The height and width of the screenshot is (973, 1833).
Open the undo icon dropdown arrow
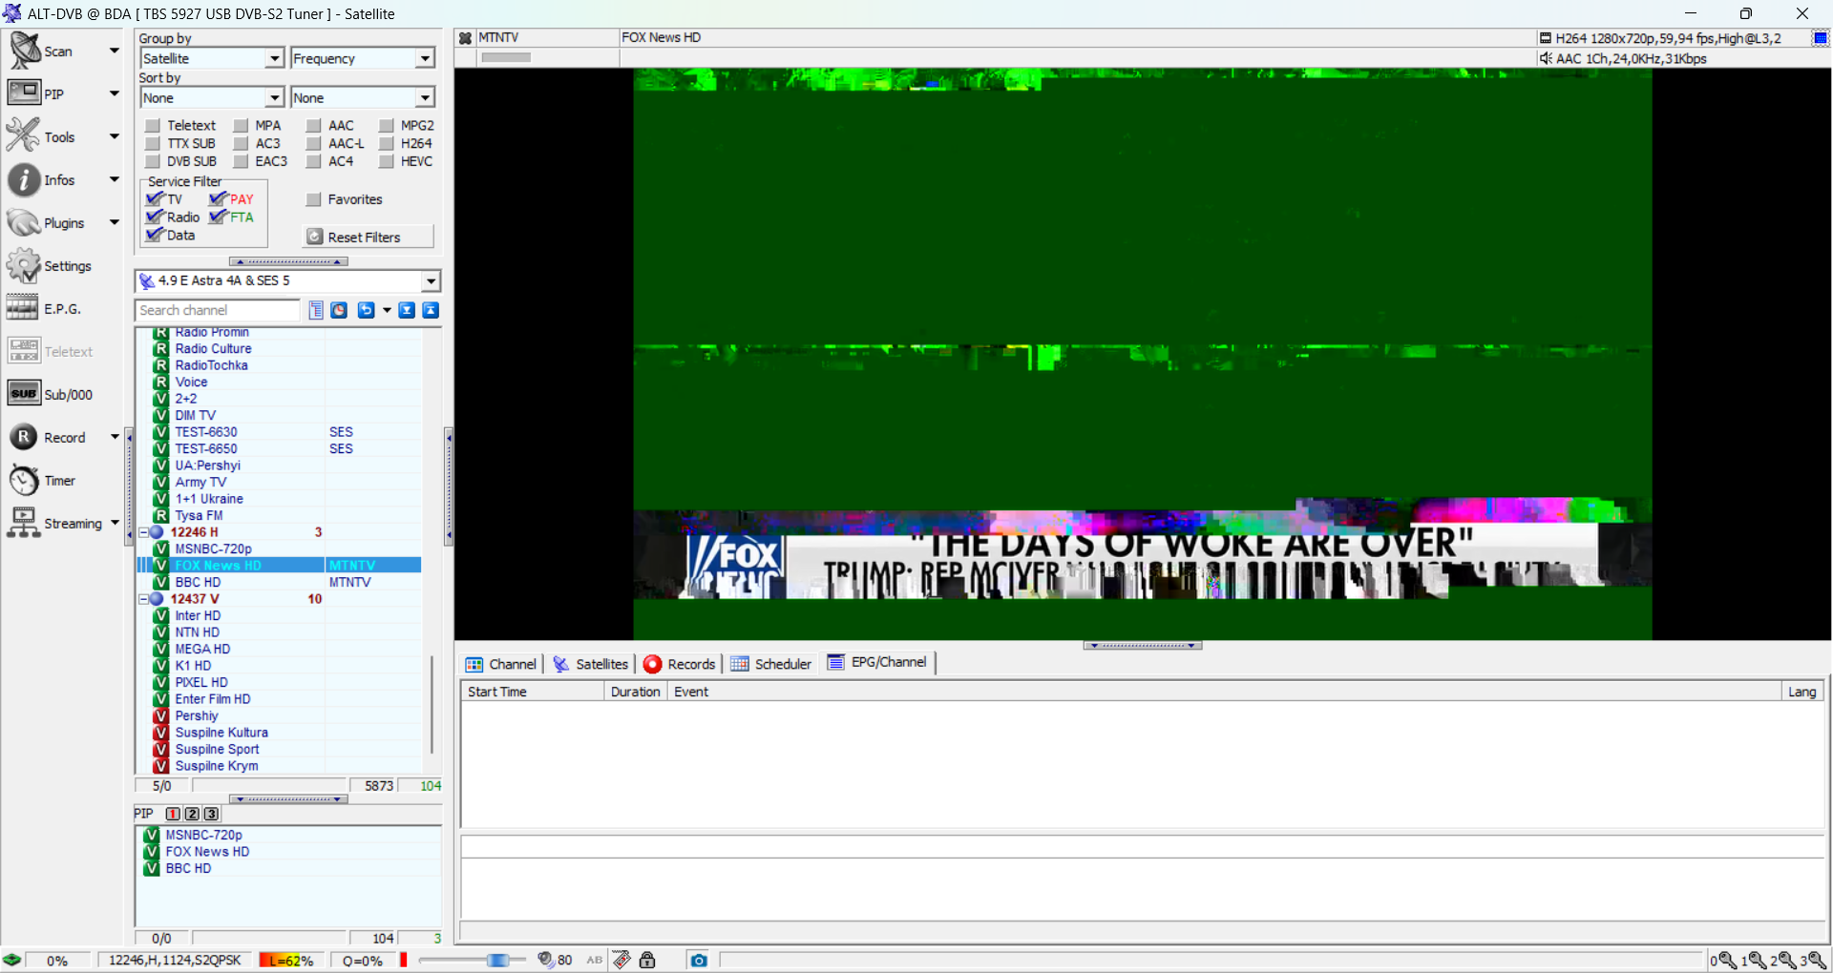pyautogui.click(x=387, y=310)
